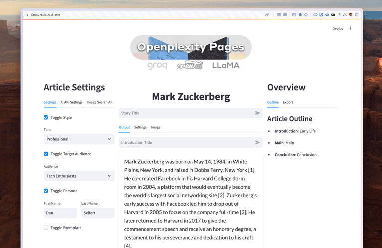Uncheck the Toggle Persona checkbox
The image size is (382, 248).
pyautogui.click(x=46, y=191)
